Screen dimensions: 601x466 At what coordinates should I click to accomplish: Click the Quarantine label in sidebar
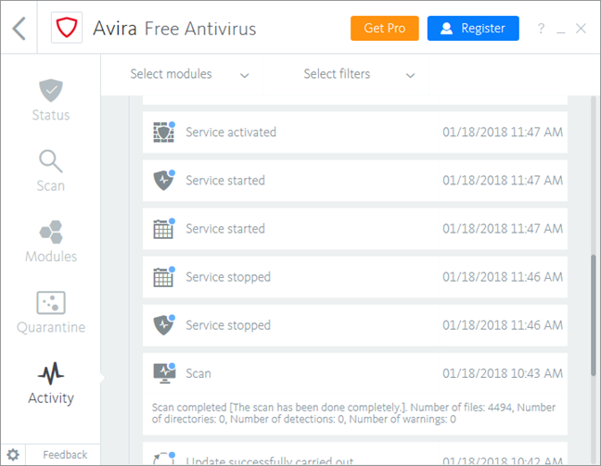point(51,327)
